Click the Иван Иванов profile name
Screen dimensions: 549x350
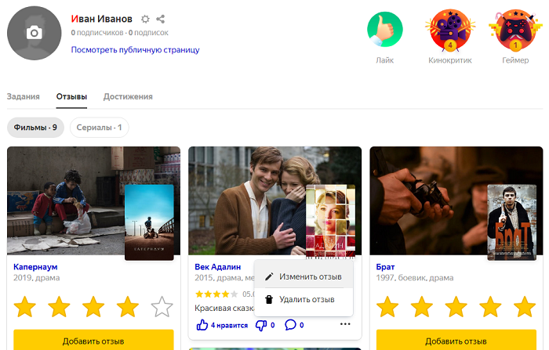click(101, 19)
